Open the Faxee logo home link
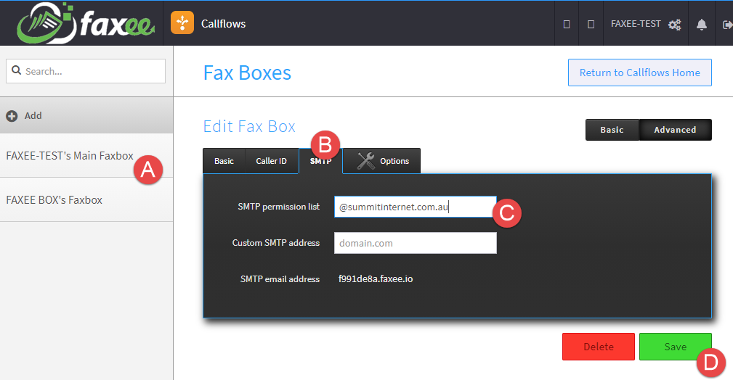Viewport: 733px width, 380px height. [x=86, y=23]
